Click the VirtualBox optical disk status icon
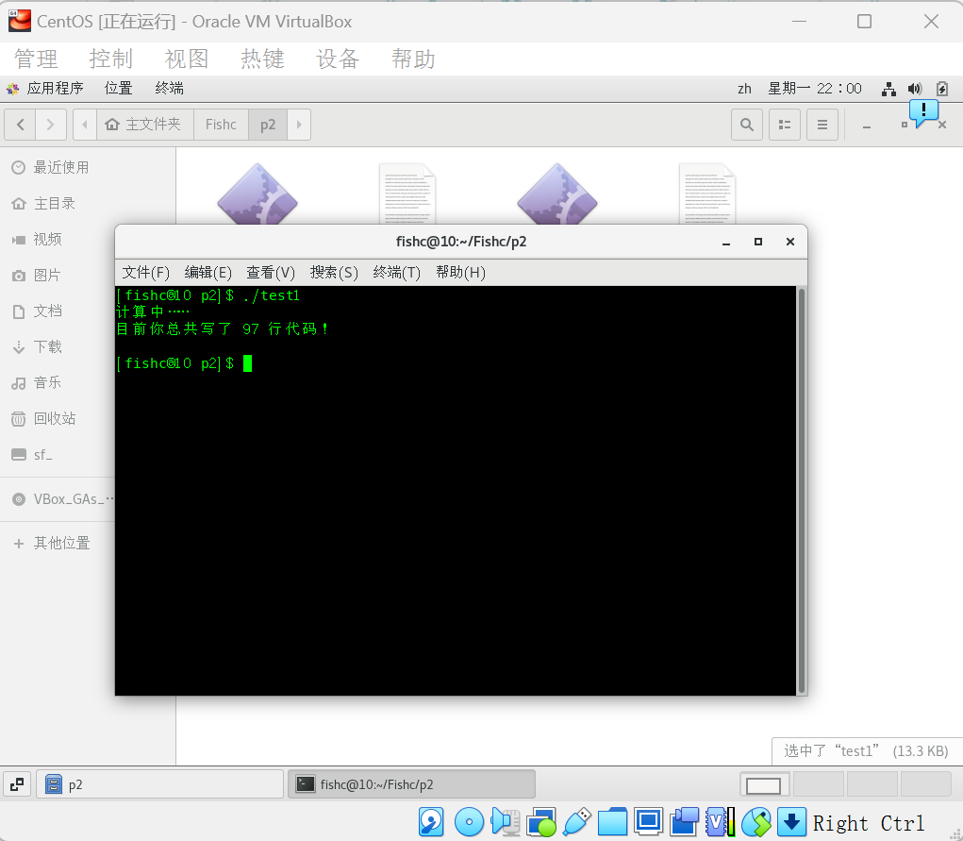This screenshot has width=963, height=841. 469,821
